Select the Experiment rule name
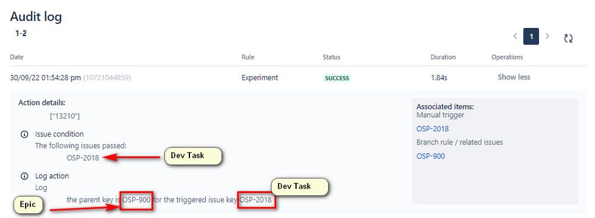Screen dimensions: 595x218 pyautogui.click(x=260, y=78)
